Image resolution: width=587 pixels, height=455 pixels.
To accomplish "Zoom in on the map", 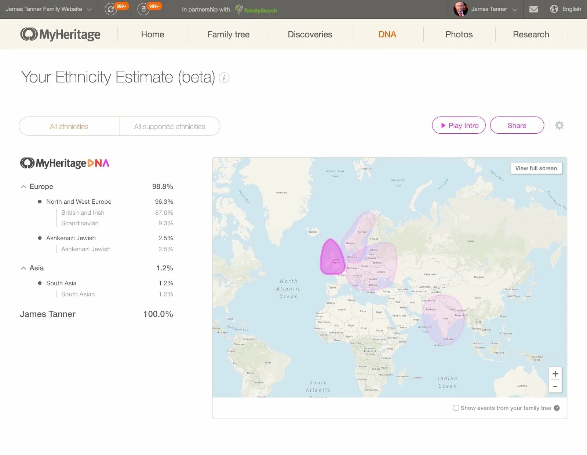I will click(555, 374).
